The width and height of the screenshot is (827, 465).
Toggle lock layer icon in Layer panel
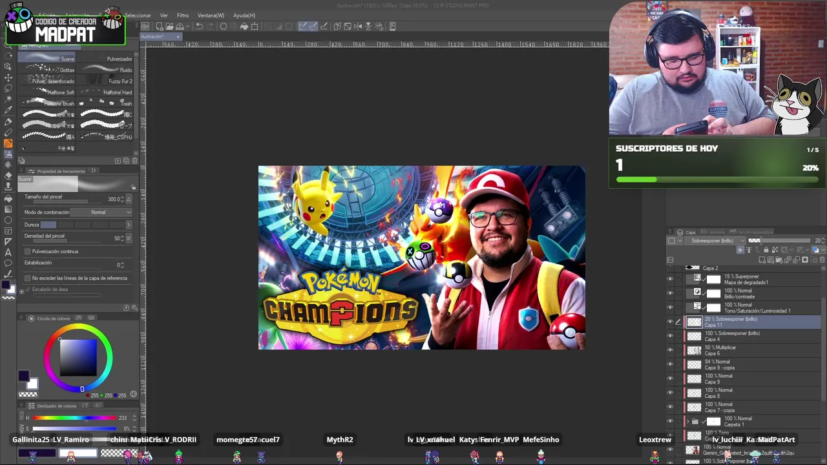[x=766, y=250]
